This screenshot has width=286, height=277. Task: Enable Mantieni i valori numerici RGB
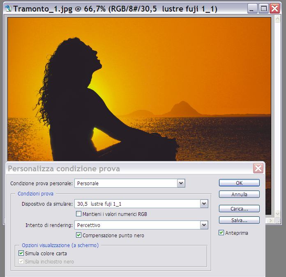(78, 214)
